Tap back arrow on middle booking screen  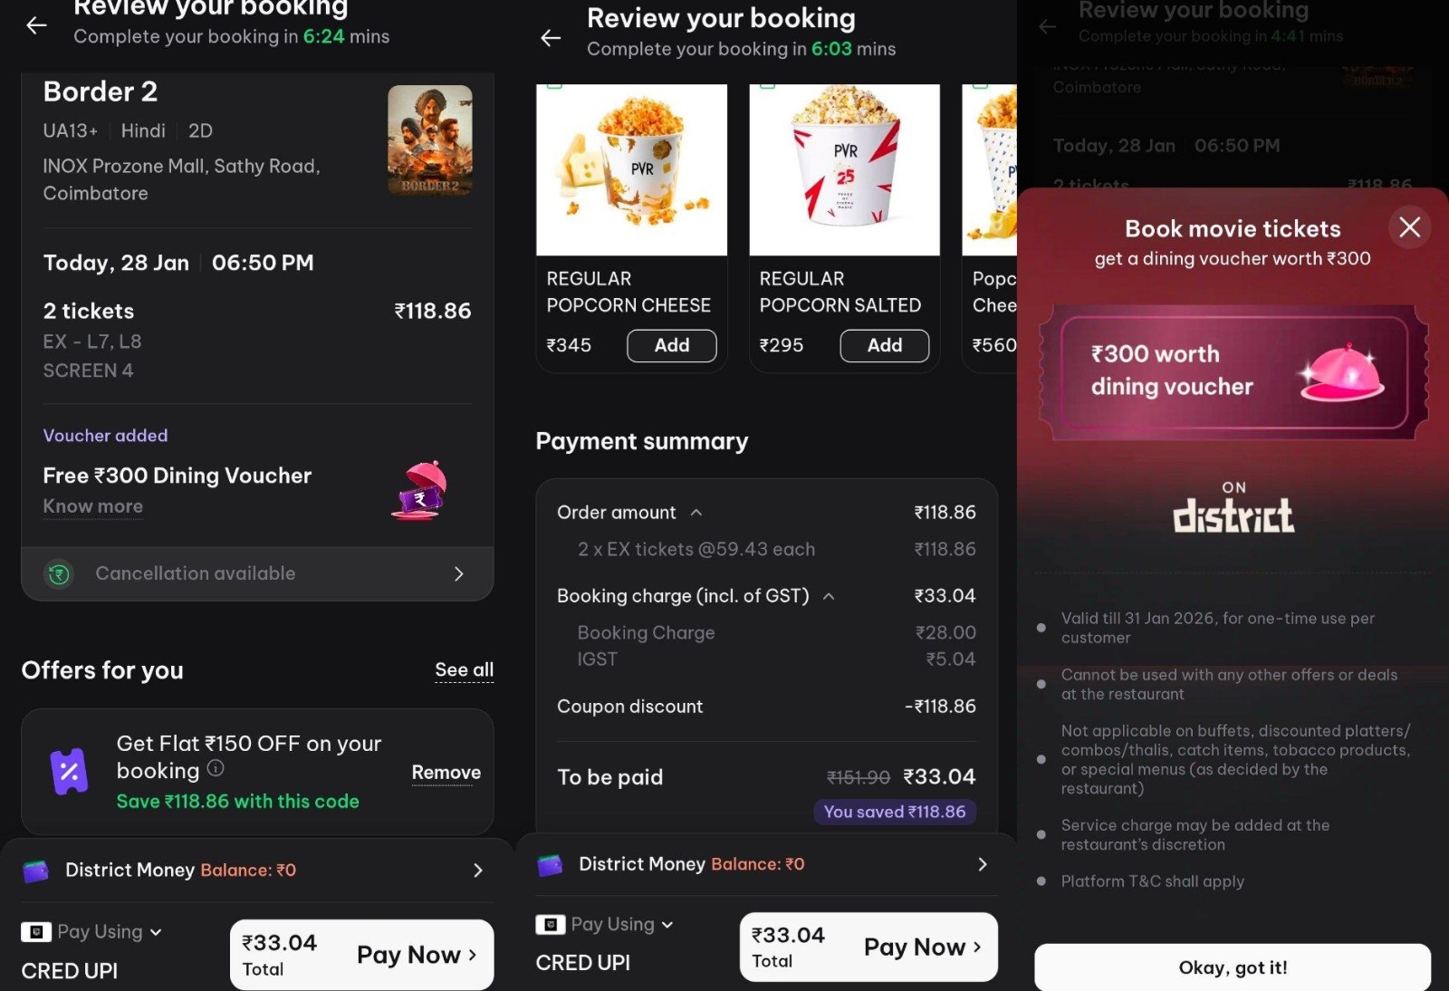551,38
